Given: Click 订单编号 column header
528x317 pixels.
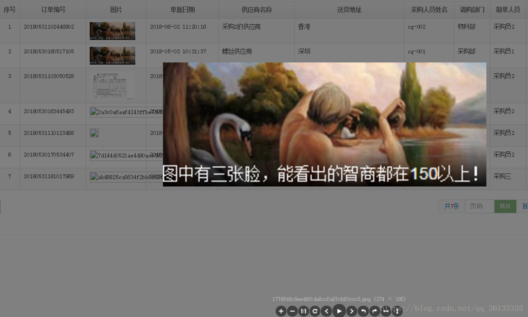Looking at the screenshot, I should click(x=53, y=10).
